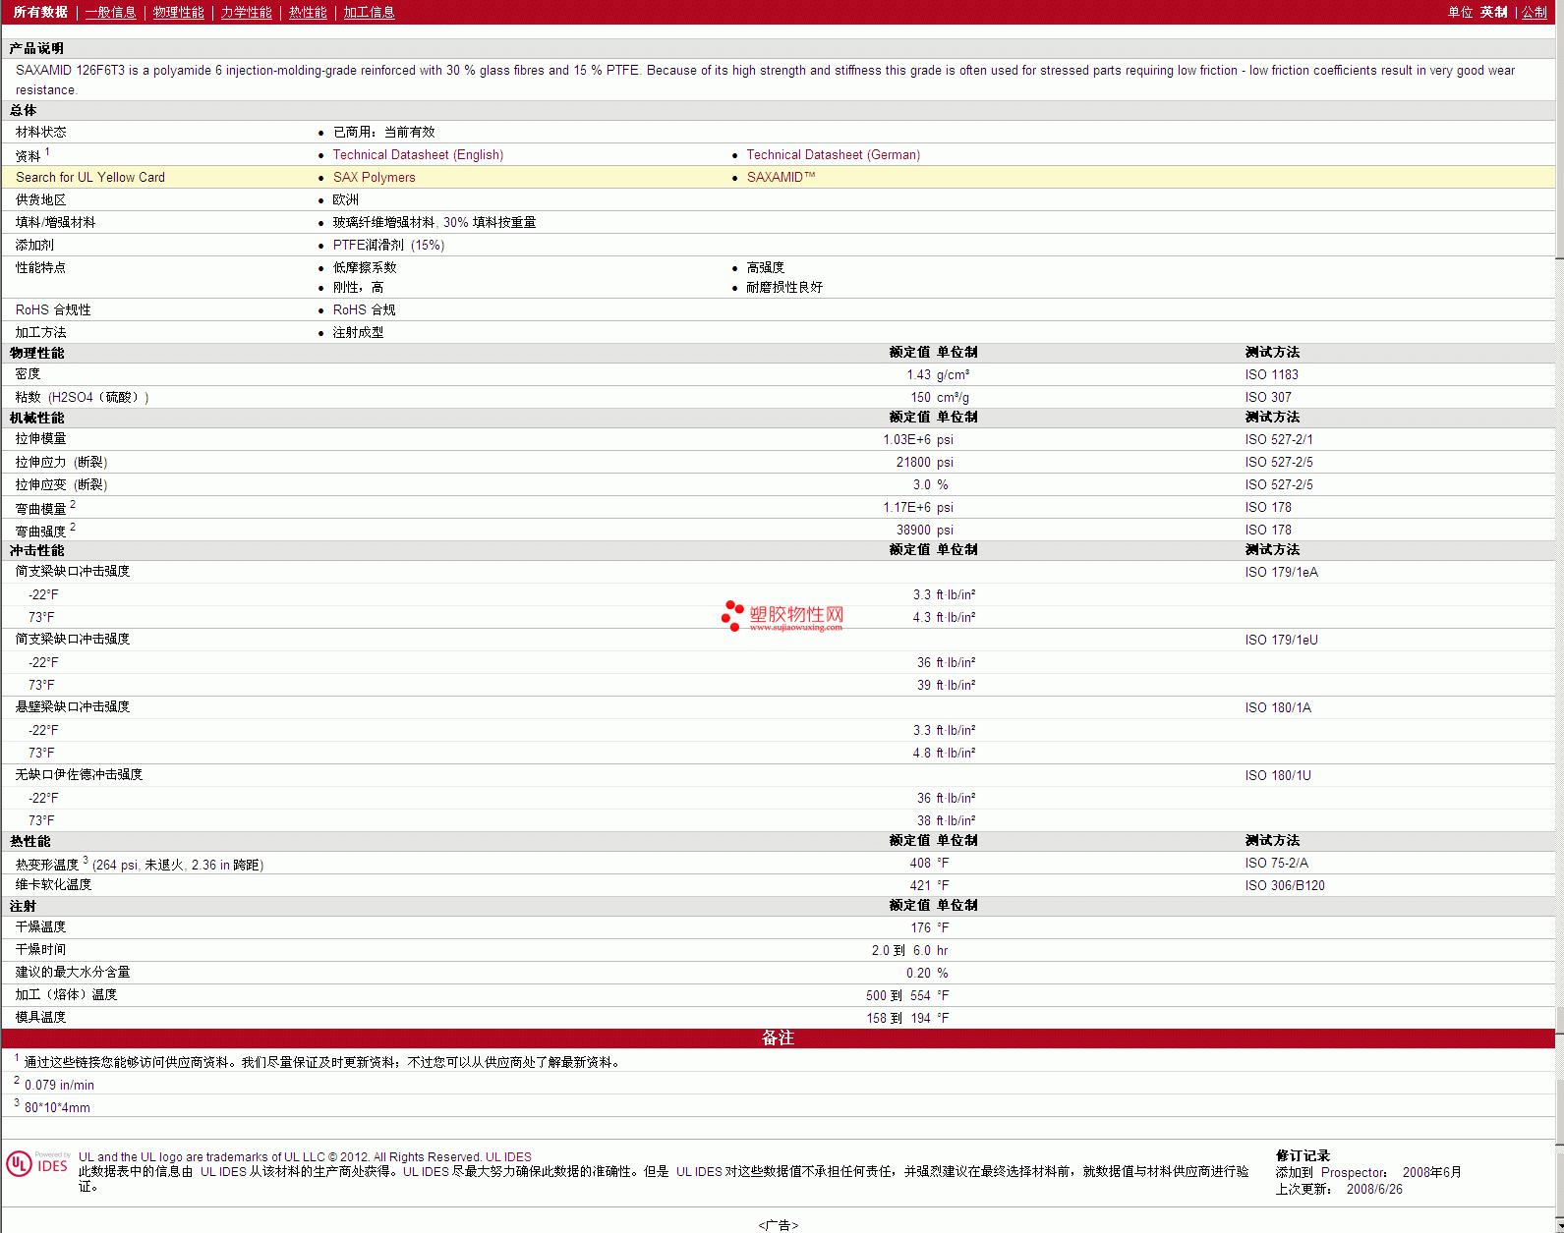
Task: Click the red-dot 塑胶物性网 watermark logo
Action: (x=782, y=616)
